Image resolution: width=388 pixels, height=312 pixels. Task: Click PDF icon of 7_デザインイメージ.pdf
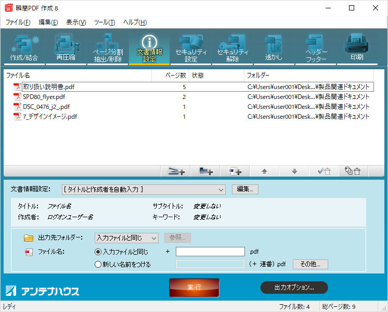(x=17, y=117)
